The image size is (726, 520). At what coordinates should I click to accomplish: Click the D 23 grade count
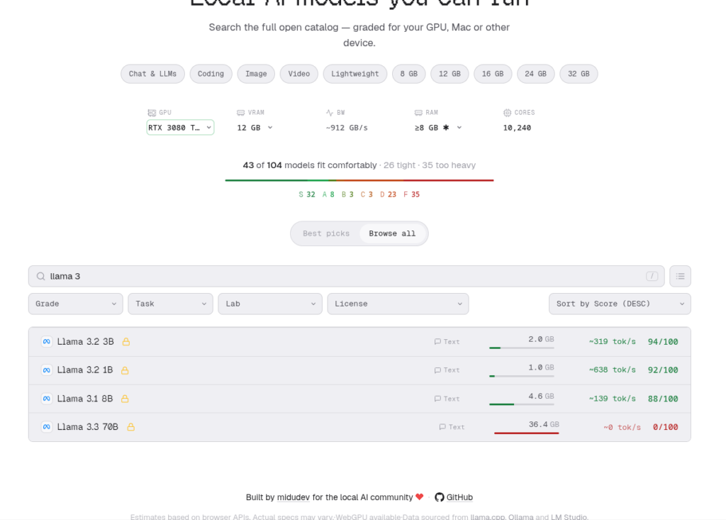click(388, 194)
